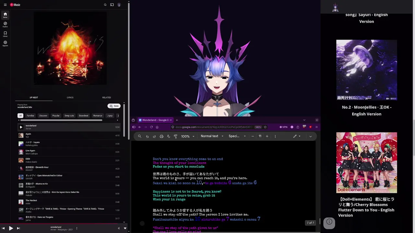Image resolution: width=415 pixels, height=233 pixels.
Task: Save the wonderland Mix queue
Action: 114,106
